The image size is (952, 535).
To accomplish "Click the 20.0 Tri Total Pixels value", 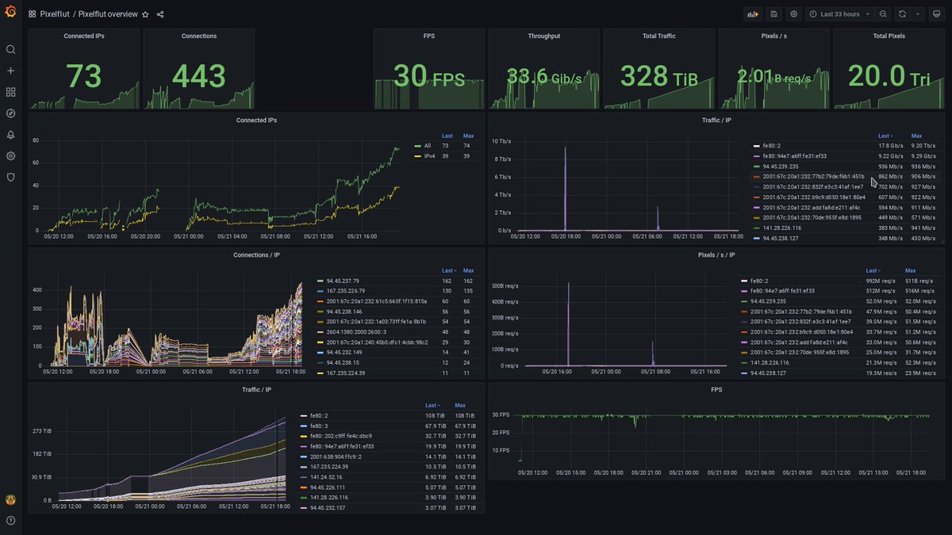I will 889,76.
